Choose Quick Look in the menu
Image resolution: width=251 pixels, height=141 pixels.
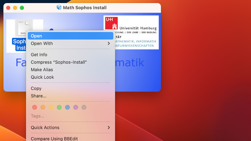71,77
